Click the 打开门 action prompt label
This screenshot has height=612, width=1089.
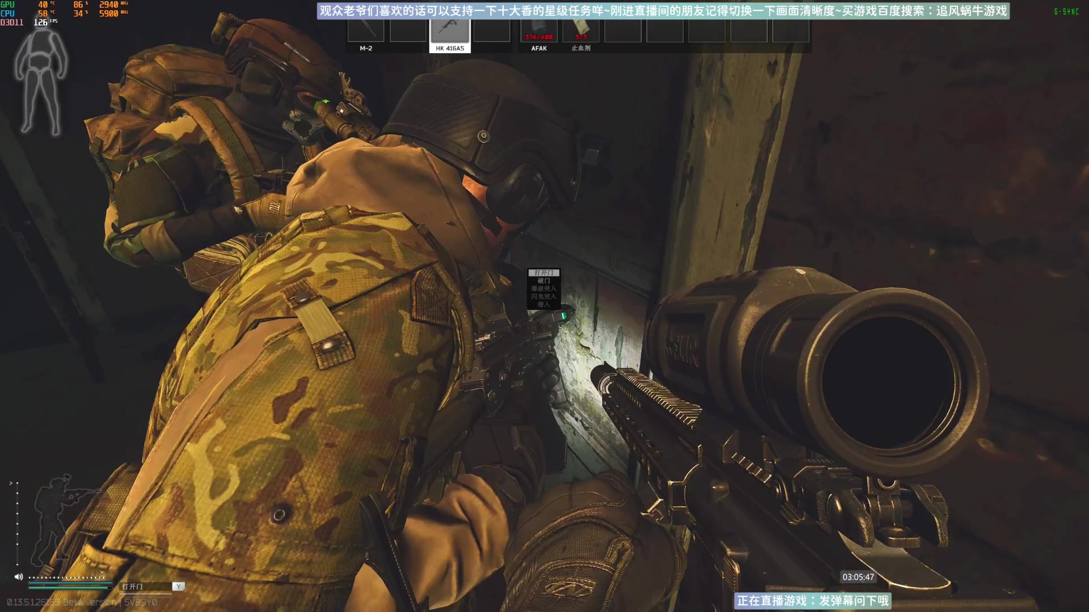pos(133,586)
